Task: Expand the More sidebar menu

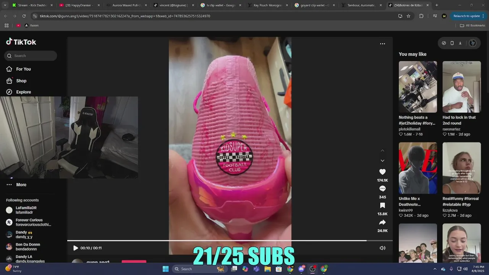Action: 16,185
